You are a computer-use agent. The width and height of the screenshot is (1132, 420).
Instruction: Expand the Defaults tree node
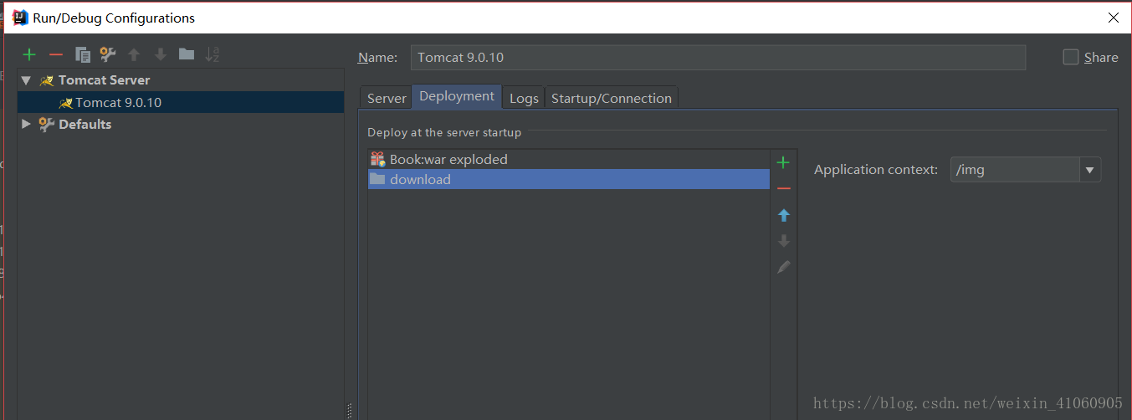26,124
